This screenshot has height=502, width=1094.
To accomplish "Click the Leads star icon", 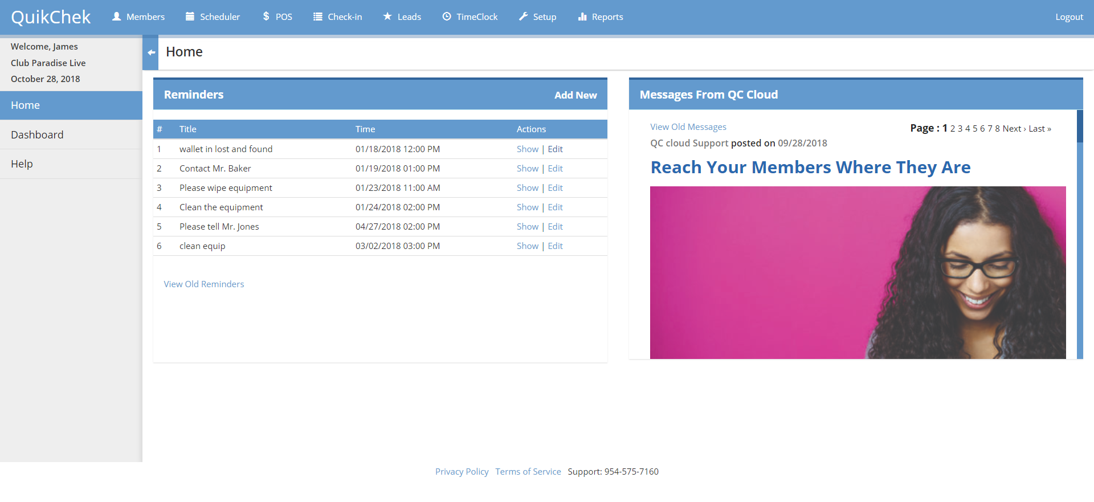I will click(x=387, y=17).
